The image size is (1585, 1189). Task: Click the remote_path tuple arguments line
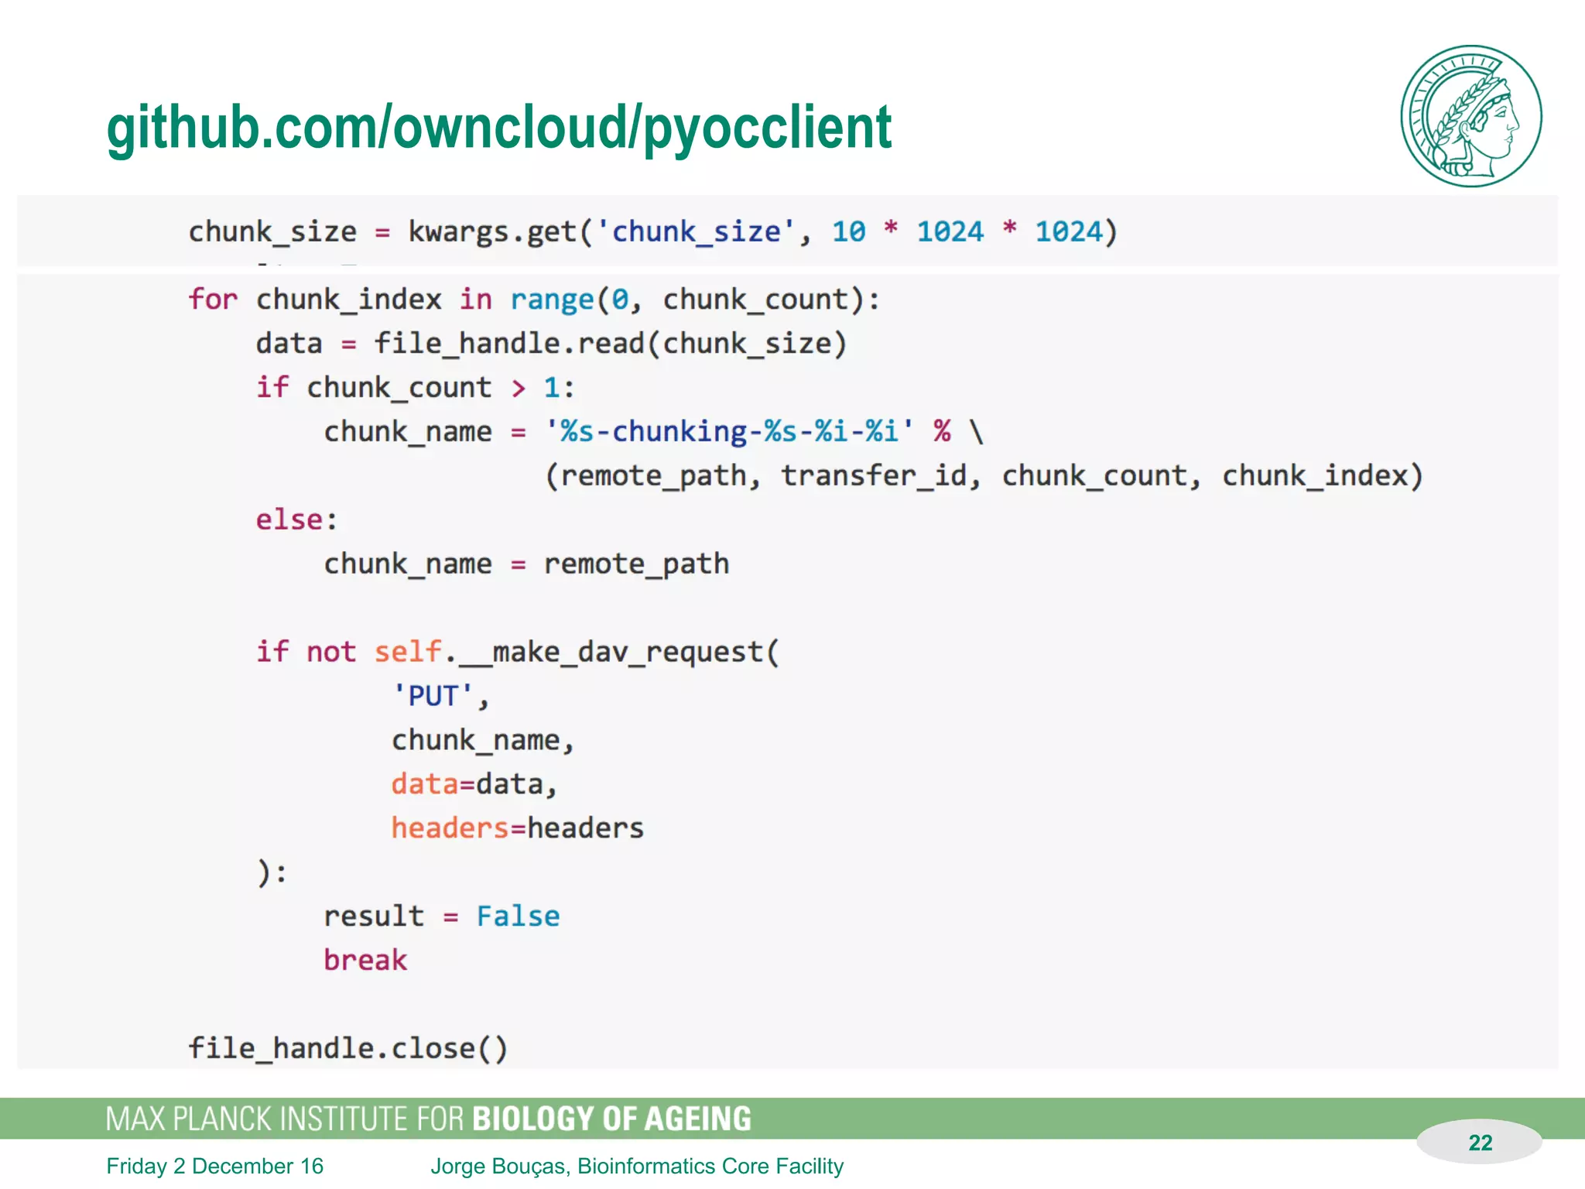(983, 476)
